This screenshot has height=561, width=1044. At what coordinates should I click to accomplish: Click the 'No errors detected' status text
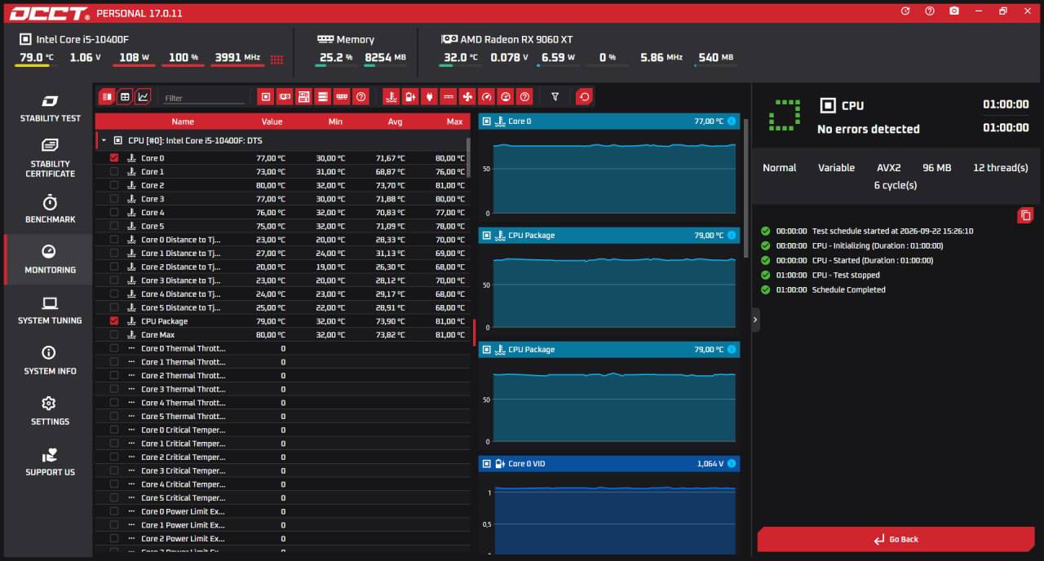pyautogui.click(x=868, y=129)
